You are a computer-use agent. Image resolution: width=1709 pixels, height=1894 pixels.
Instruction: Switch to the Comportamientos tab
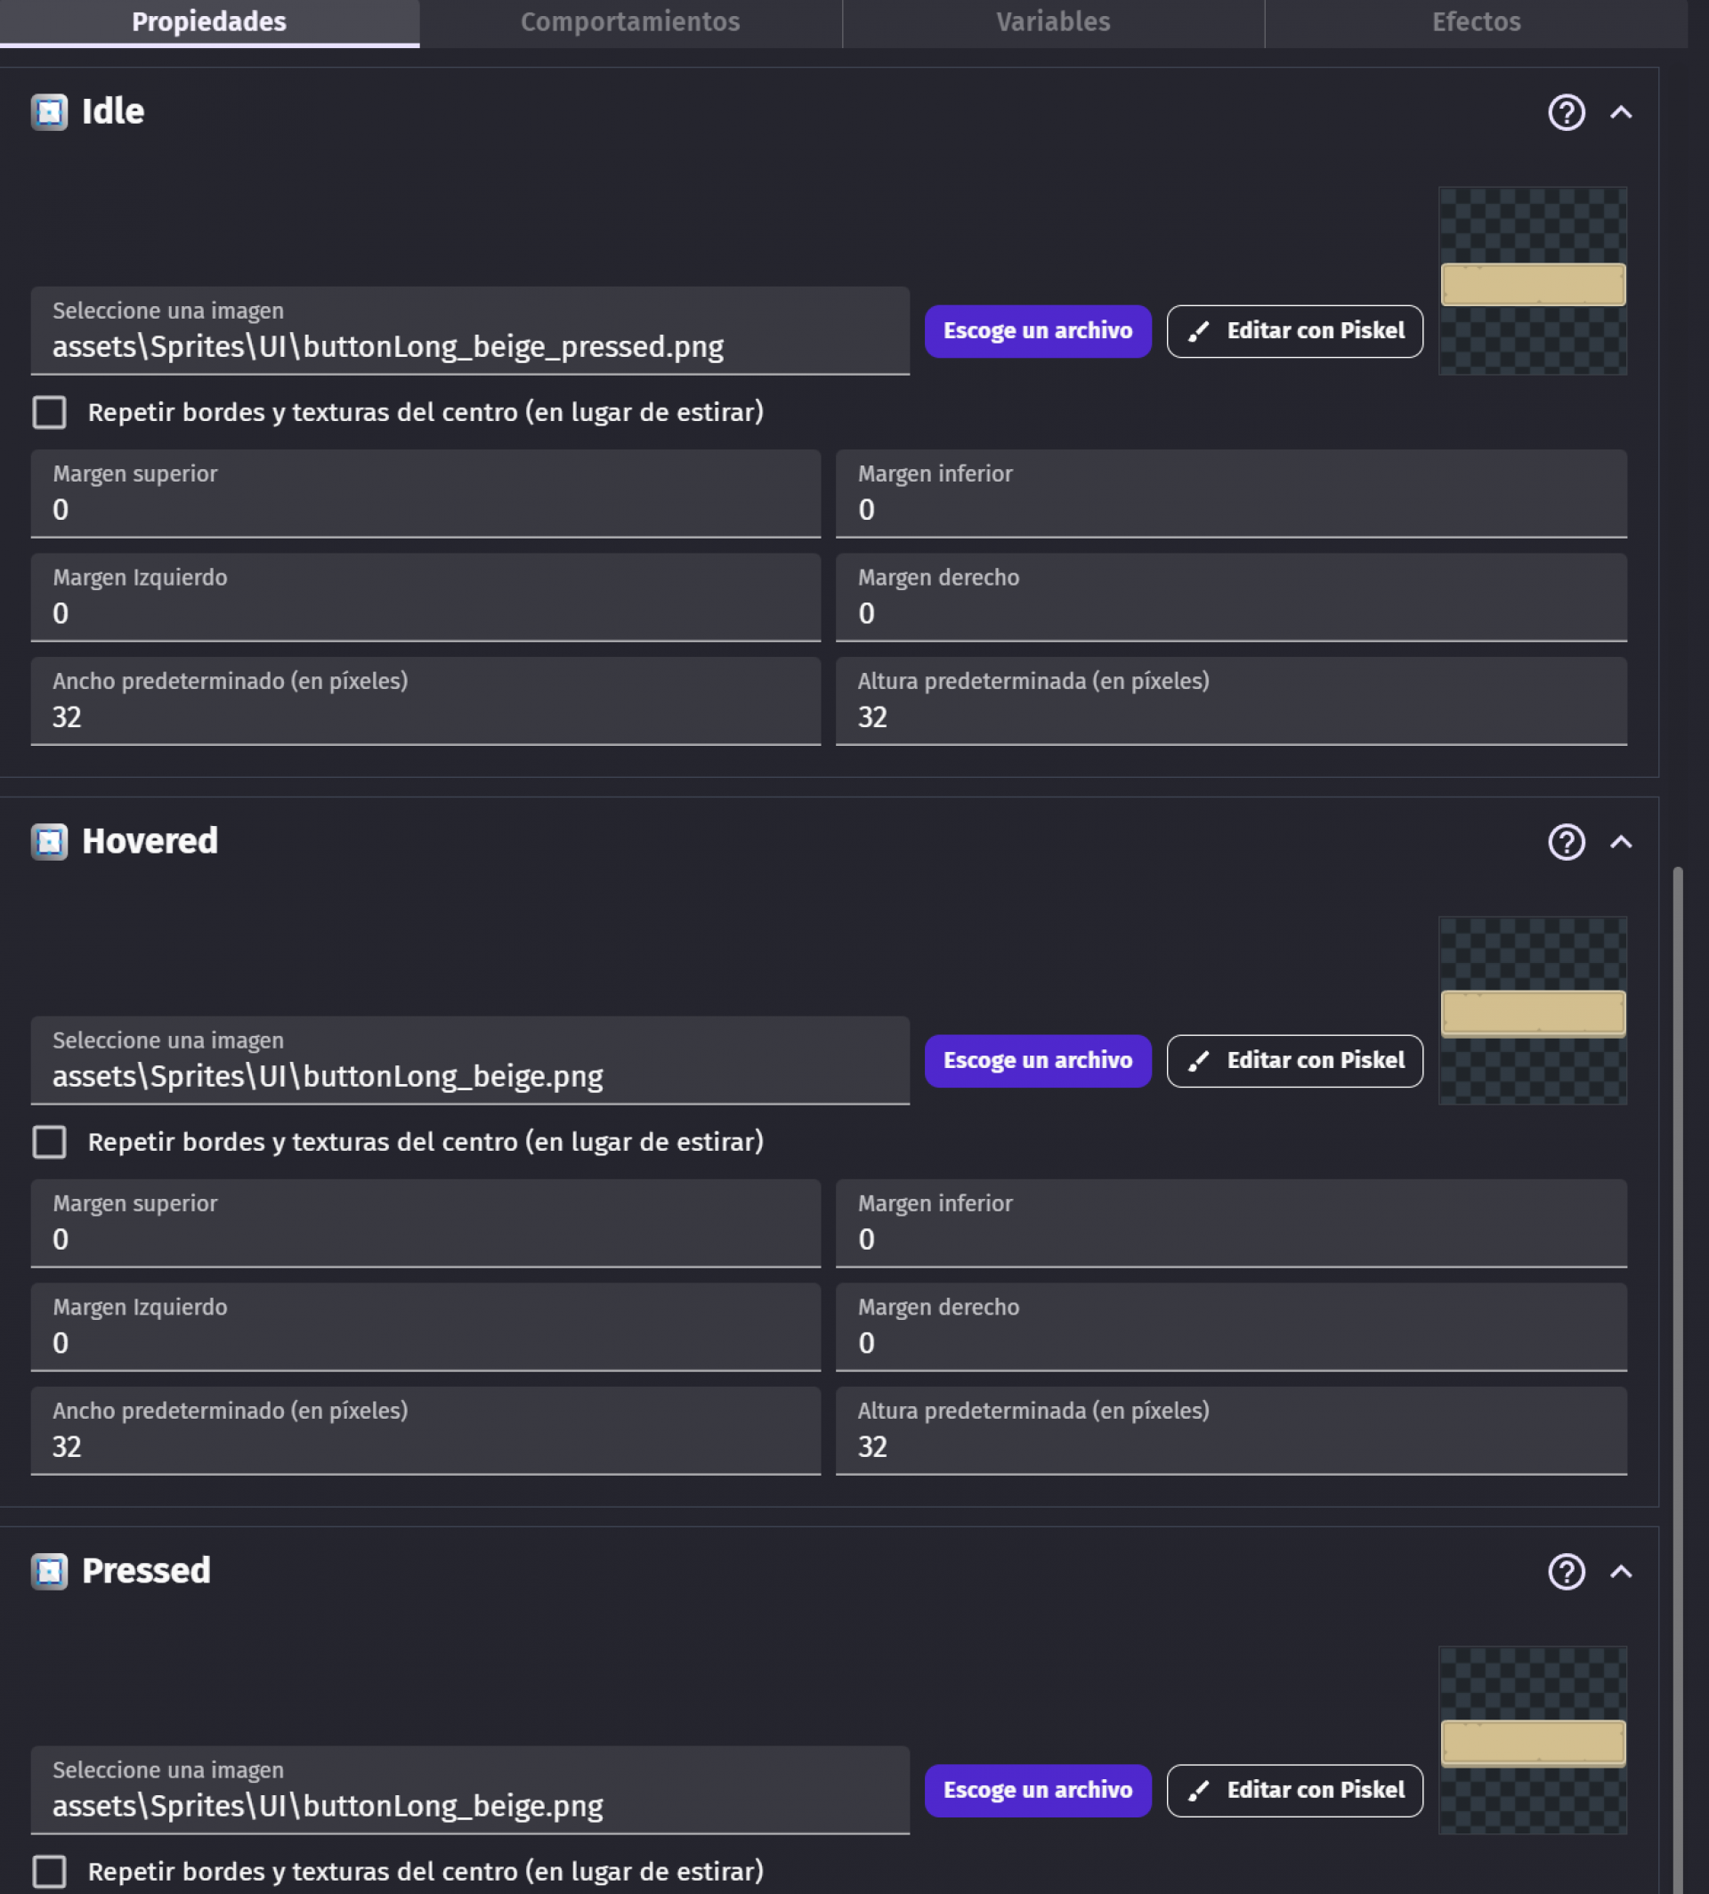click(x=631, y=22)
